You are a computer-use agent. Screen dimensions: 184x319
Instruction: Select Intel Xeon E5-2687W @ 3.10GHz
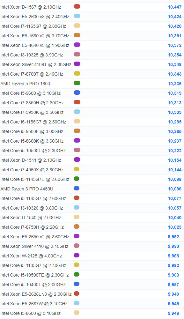tap(34, 304)
